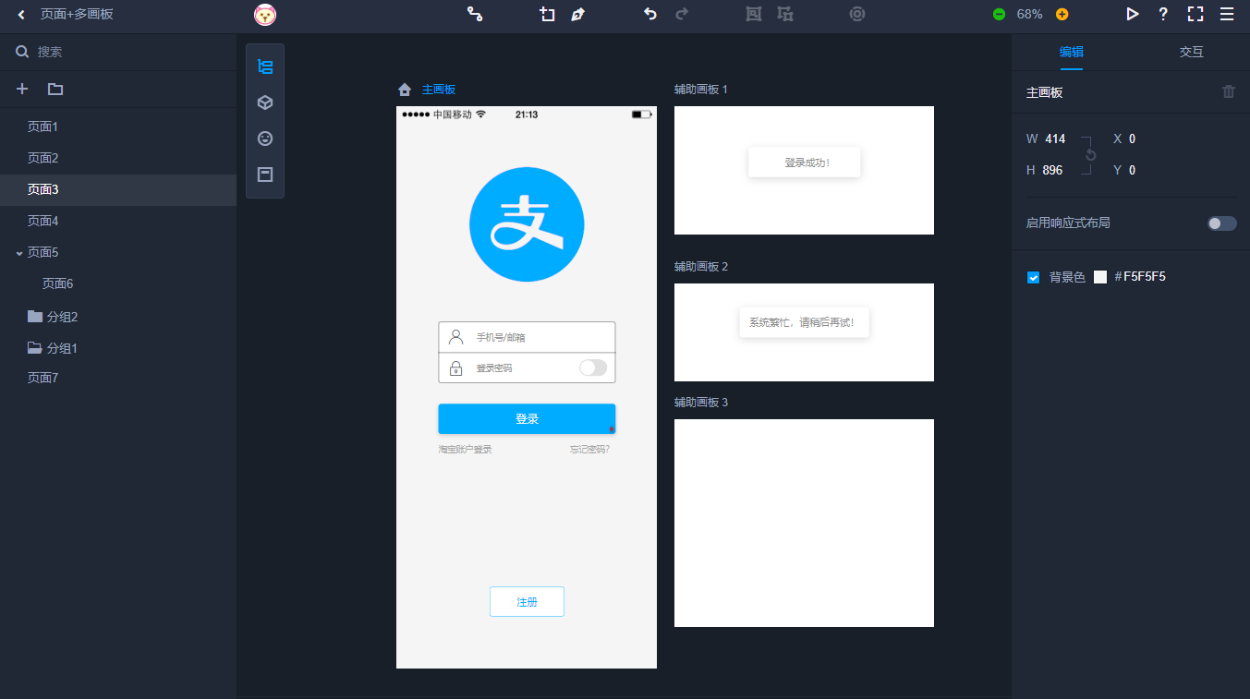
Task: Click the play preview icon
Action: tap(1132, 14)
